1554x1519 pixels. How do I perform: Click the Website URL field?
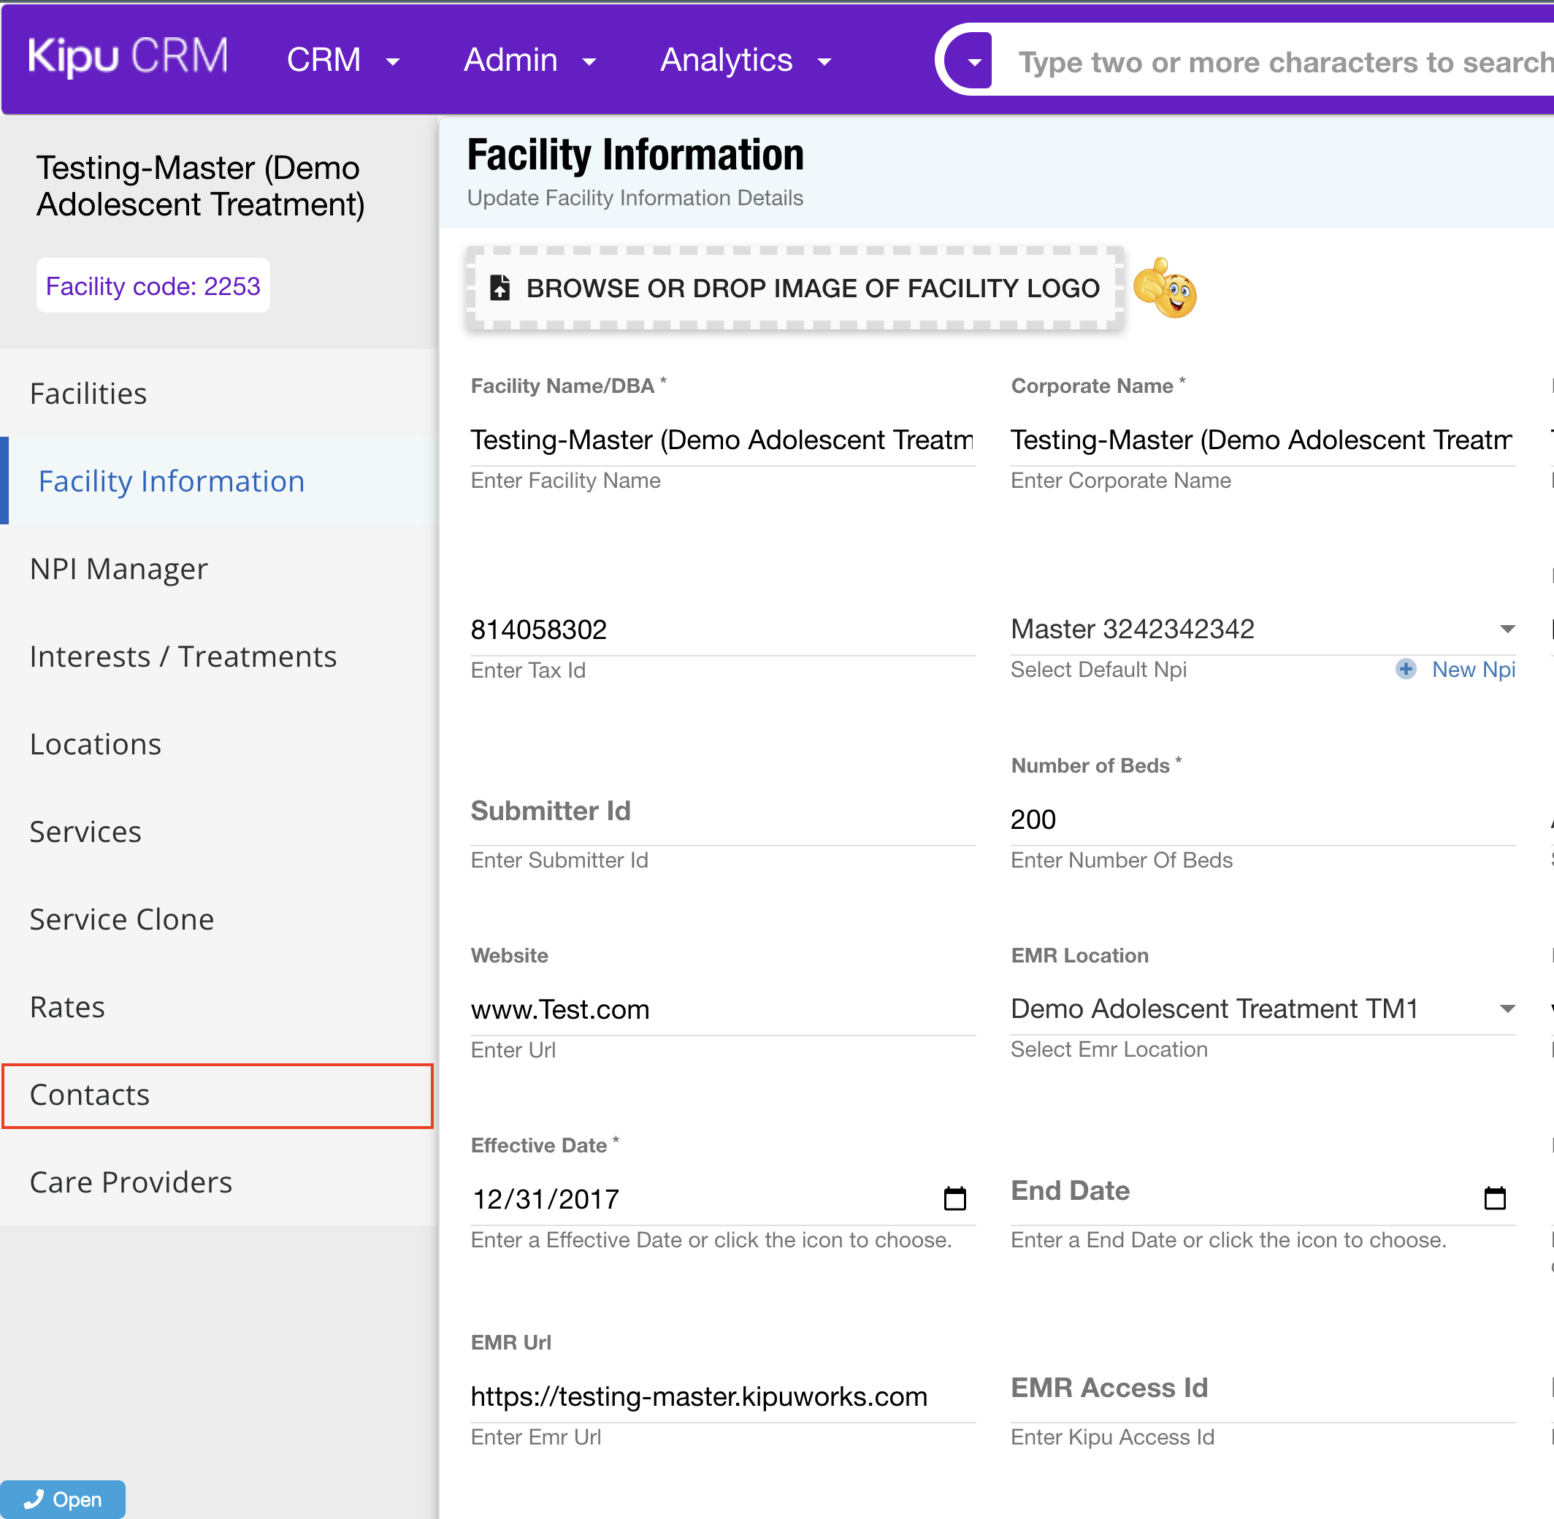pos(722,1009)
